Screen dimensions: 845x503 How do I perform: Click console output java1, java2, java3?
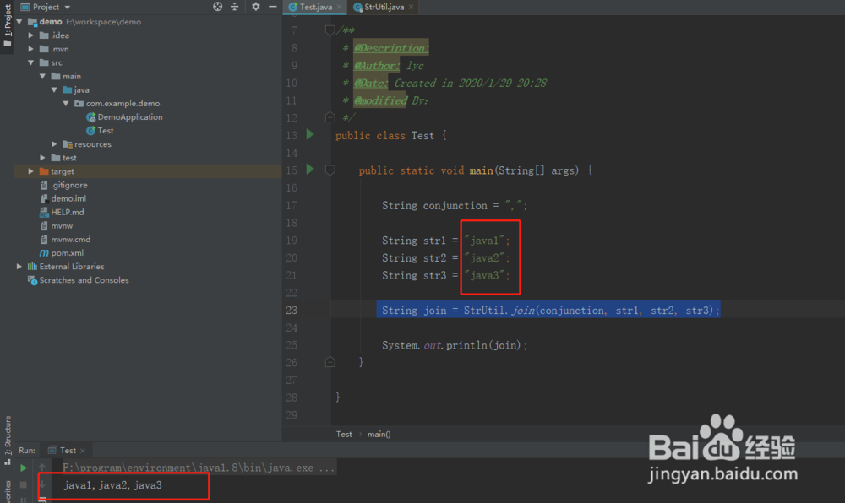pos(112,485)
